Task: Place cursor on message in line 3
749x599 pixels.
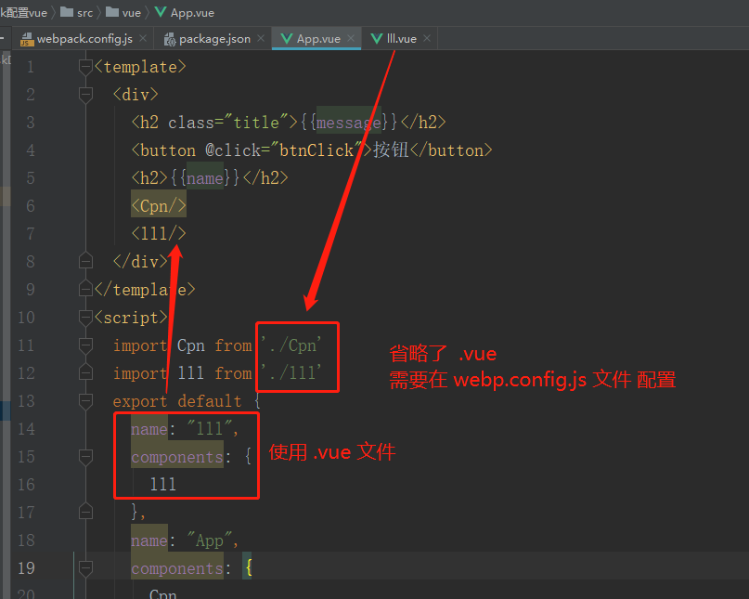Action: pyautogui.click(x=349, y=123)
